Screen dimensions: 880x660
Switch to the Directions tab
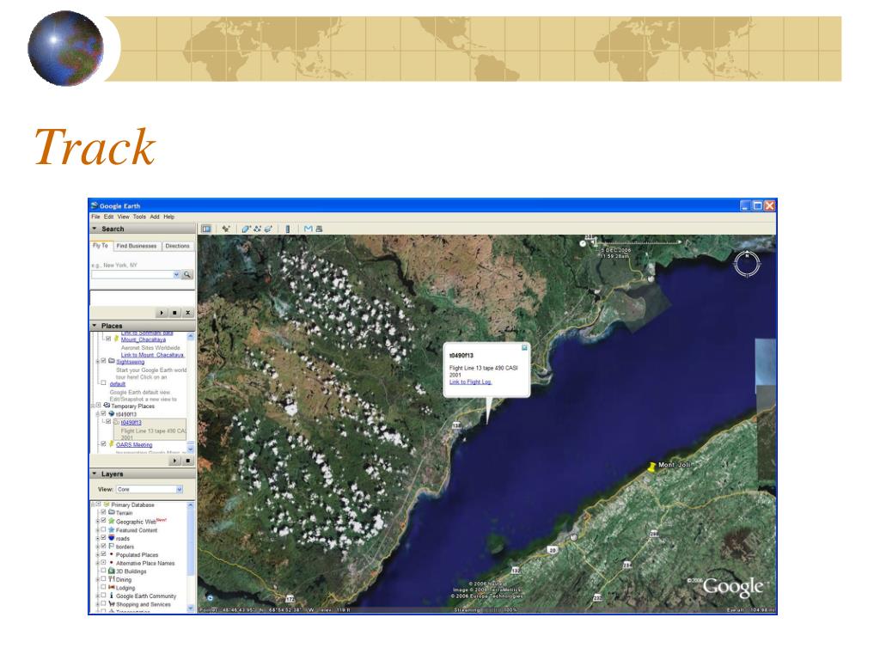177,246
